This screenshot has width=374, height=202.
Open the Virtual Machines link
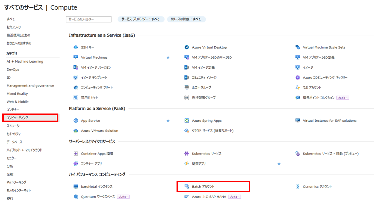pyautogui.click(x=94, y=58)
